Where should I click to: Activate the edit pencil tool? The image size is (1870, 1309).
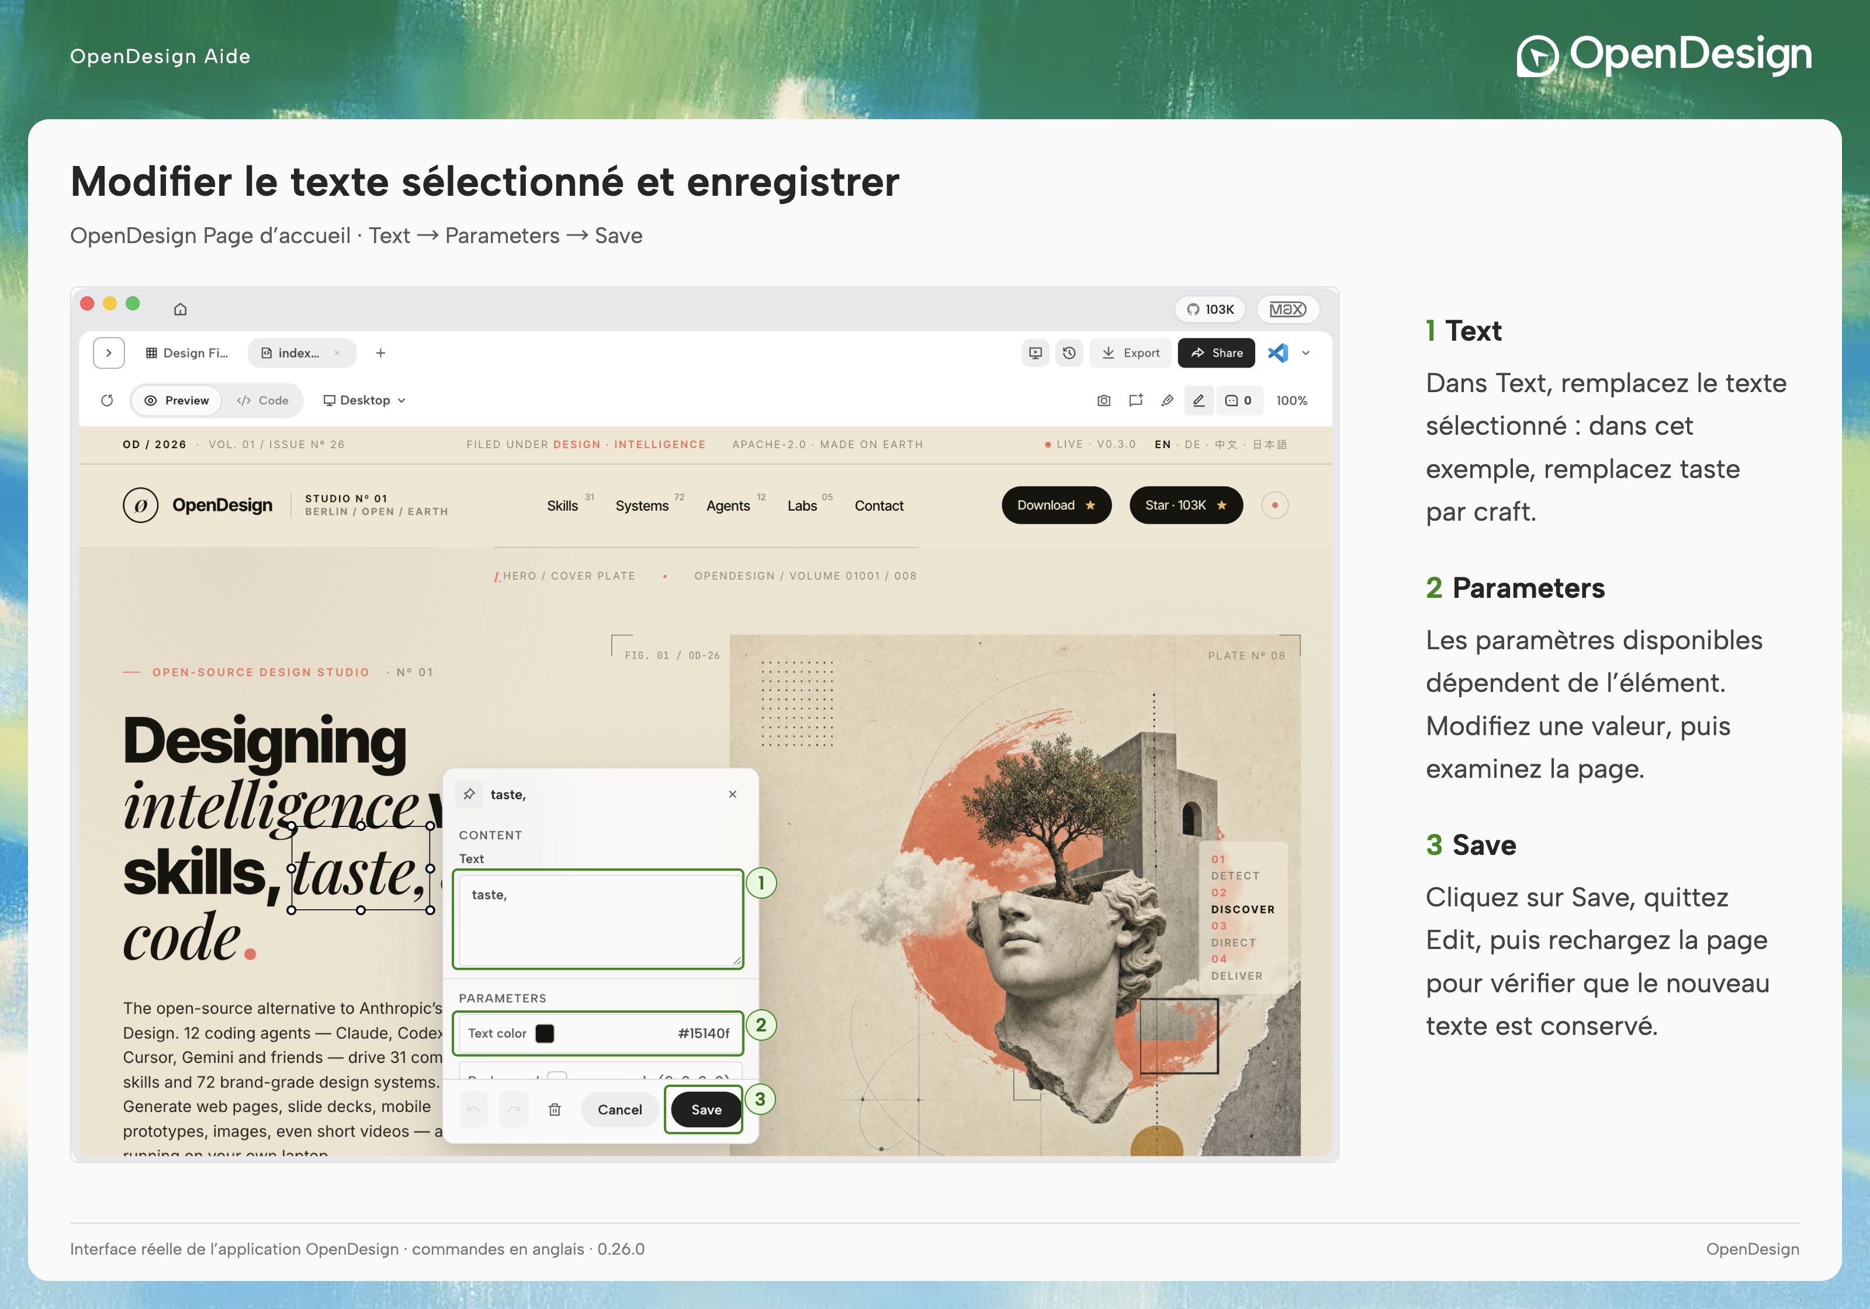click(1199, 400)
